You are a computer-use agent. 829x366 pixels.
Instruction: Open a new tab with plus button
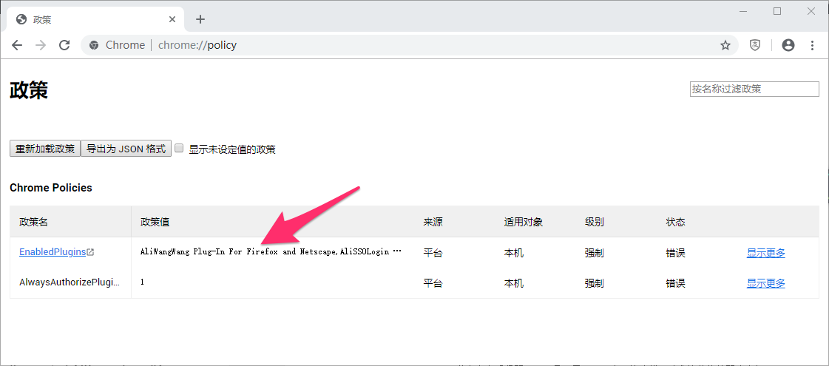click(x=200, y=19)
